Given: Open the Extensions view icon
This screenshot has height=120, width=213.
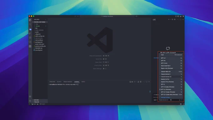Looking at the screenshot, I should 30,38.
